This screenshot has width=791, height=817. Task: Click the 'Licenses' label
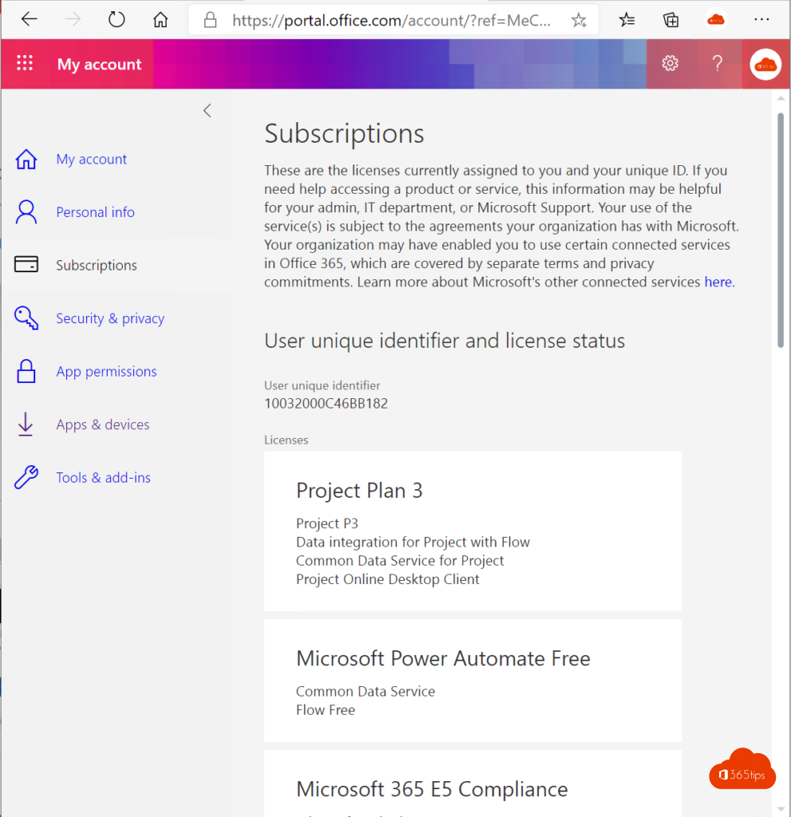pyautogui.click(x=286, y=440)
